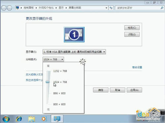Open the 我应该选择什么 display settings help link
This screenshot has width=165, height=123.
(x=34, y=80)
